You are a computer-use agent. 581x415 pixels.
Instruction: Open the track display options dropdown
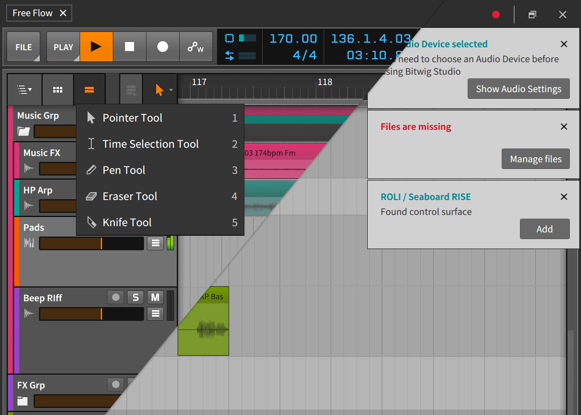24,89
